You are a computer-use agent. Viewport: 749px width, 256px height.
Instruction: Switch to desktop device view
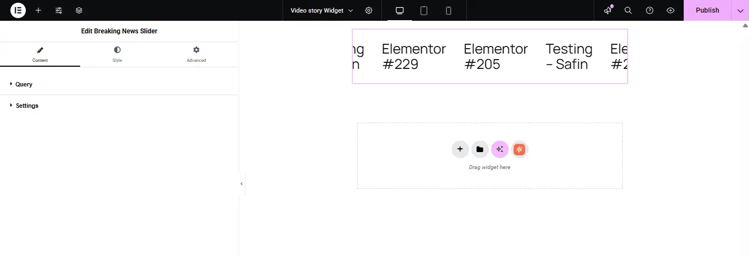(x=399, y=10)
